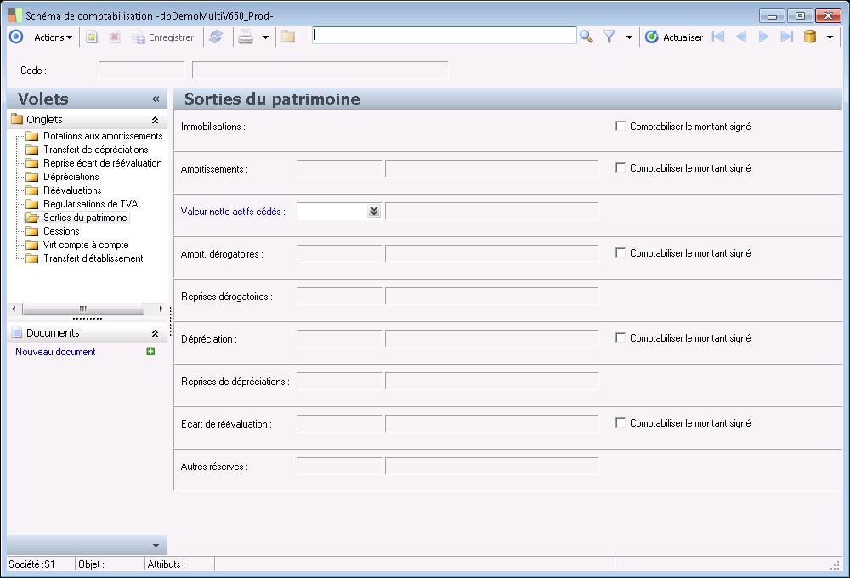Click the magnifying glass search icon
This screenshot has height=578, width=850.
coord(586,37)
